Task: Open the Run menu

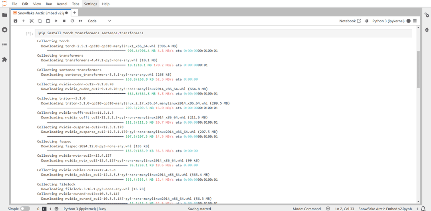Action: [x=49, y=4]
